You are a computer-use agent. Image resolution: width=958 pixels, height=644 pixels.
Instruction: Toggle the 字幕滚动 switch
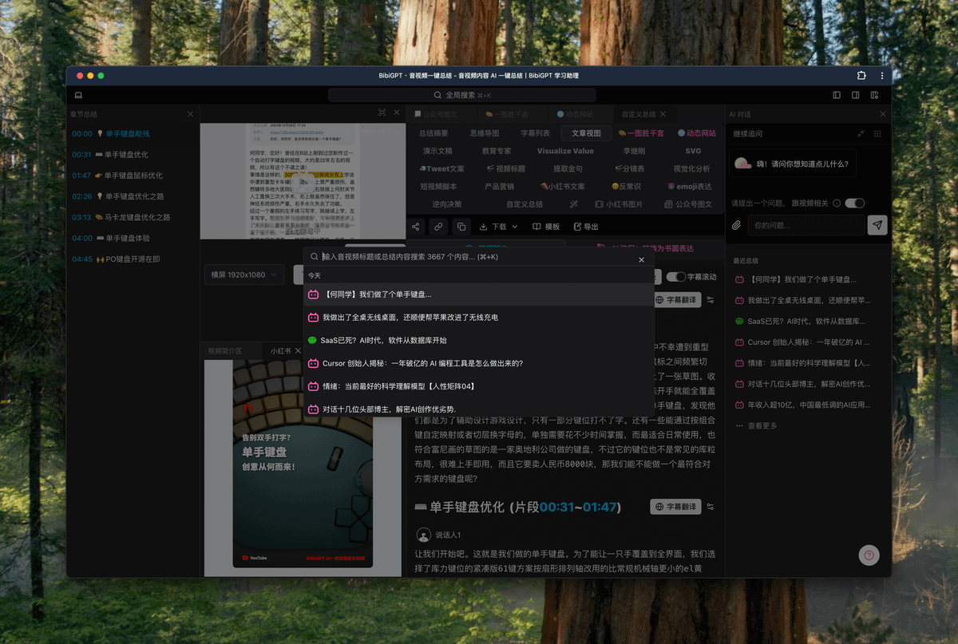(x=676, y=277)
